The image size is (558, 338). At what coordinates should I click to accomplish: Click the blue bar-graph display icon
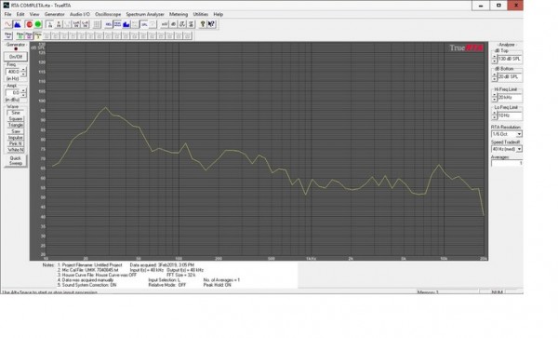(x=126, y=24)
